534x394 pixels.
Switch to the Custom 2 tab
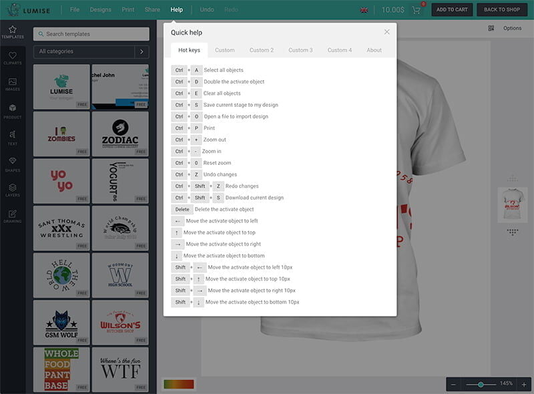pos(261,50)
